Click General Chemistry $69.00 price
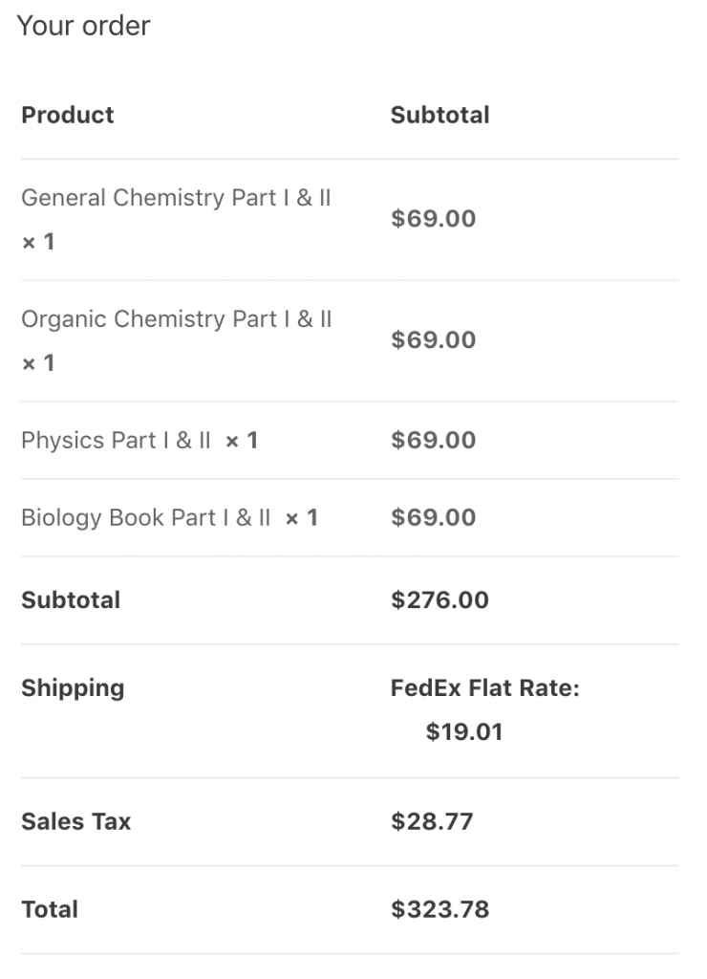The image size is (707, 979). pos(434,219)
